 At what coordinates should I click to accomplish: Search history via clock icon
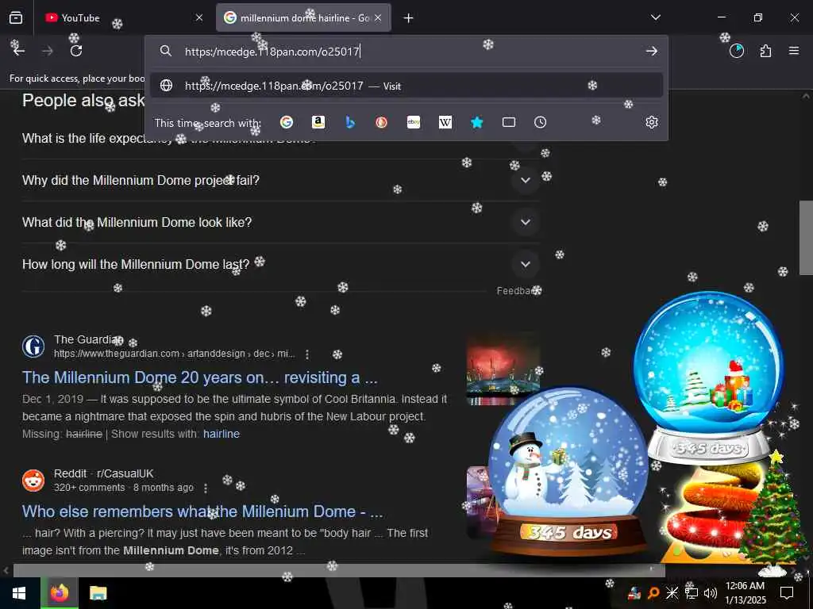pyautogui.click(x=540, y=122)
